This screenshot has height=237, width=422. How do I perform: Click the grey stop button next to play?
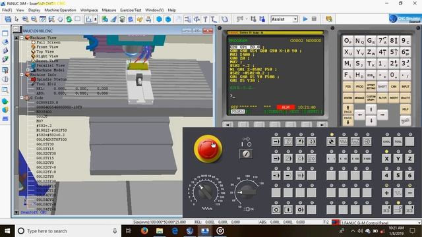point(314,19)
